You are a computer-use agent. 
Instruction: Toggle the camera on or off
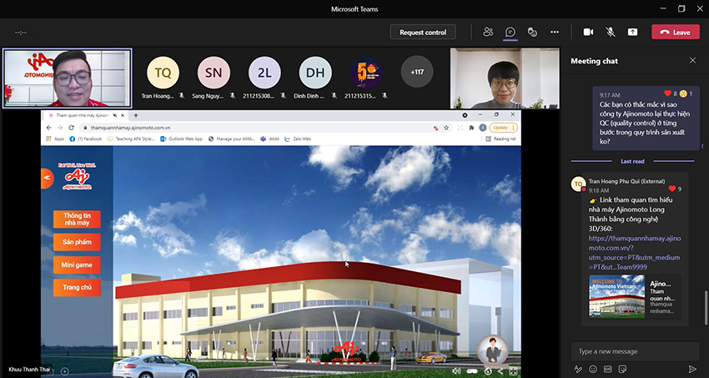click(x=588, y=32)
